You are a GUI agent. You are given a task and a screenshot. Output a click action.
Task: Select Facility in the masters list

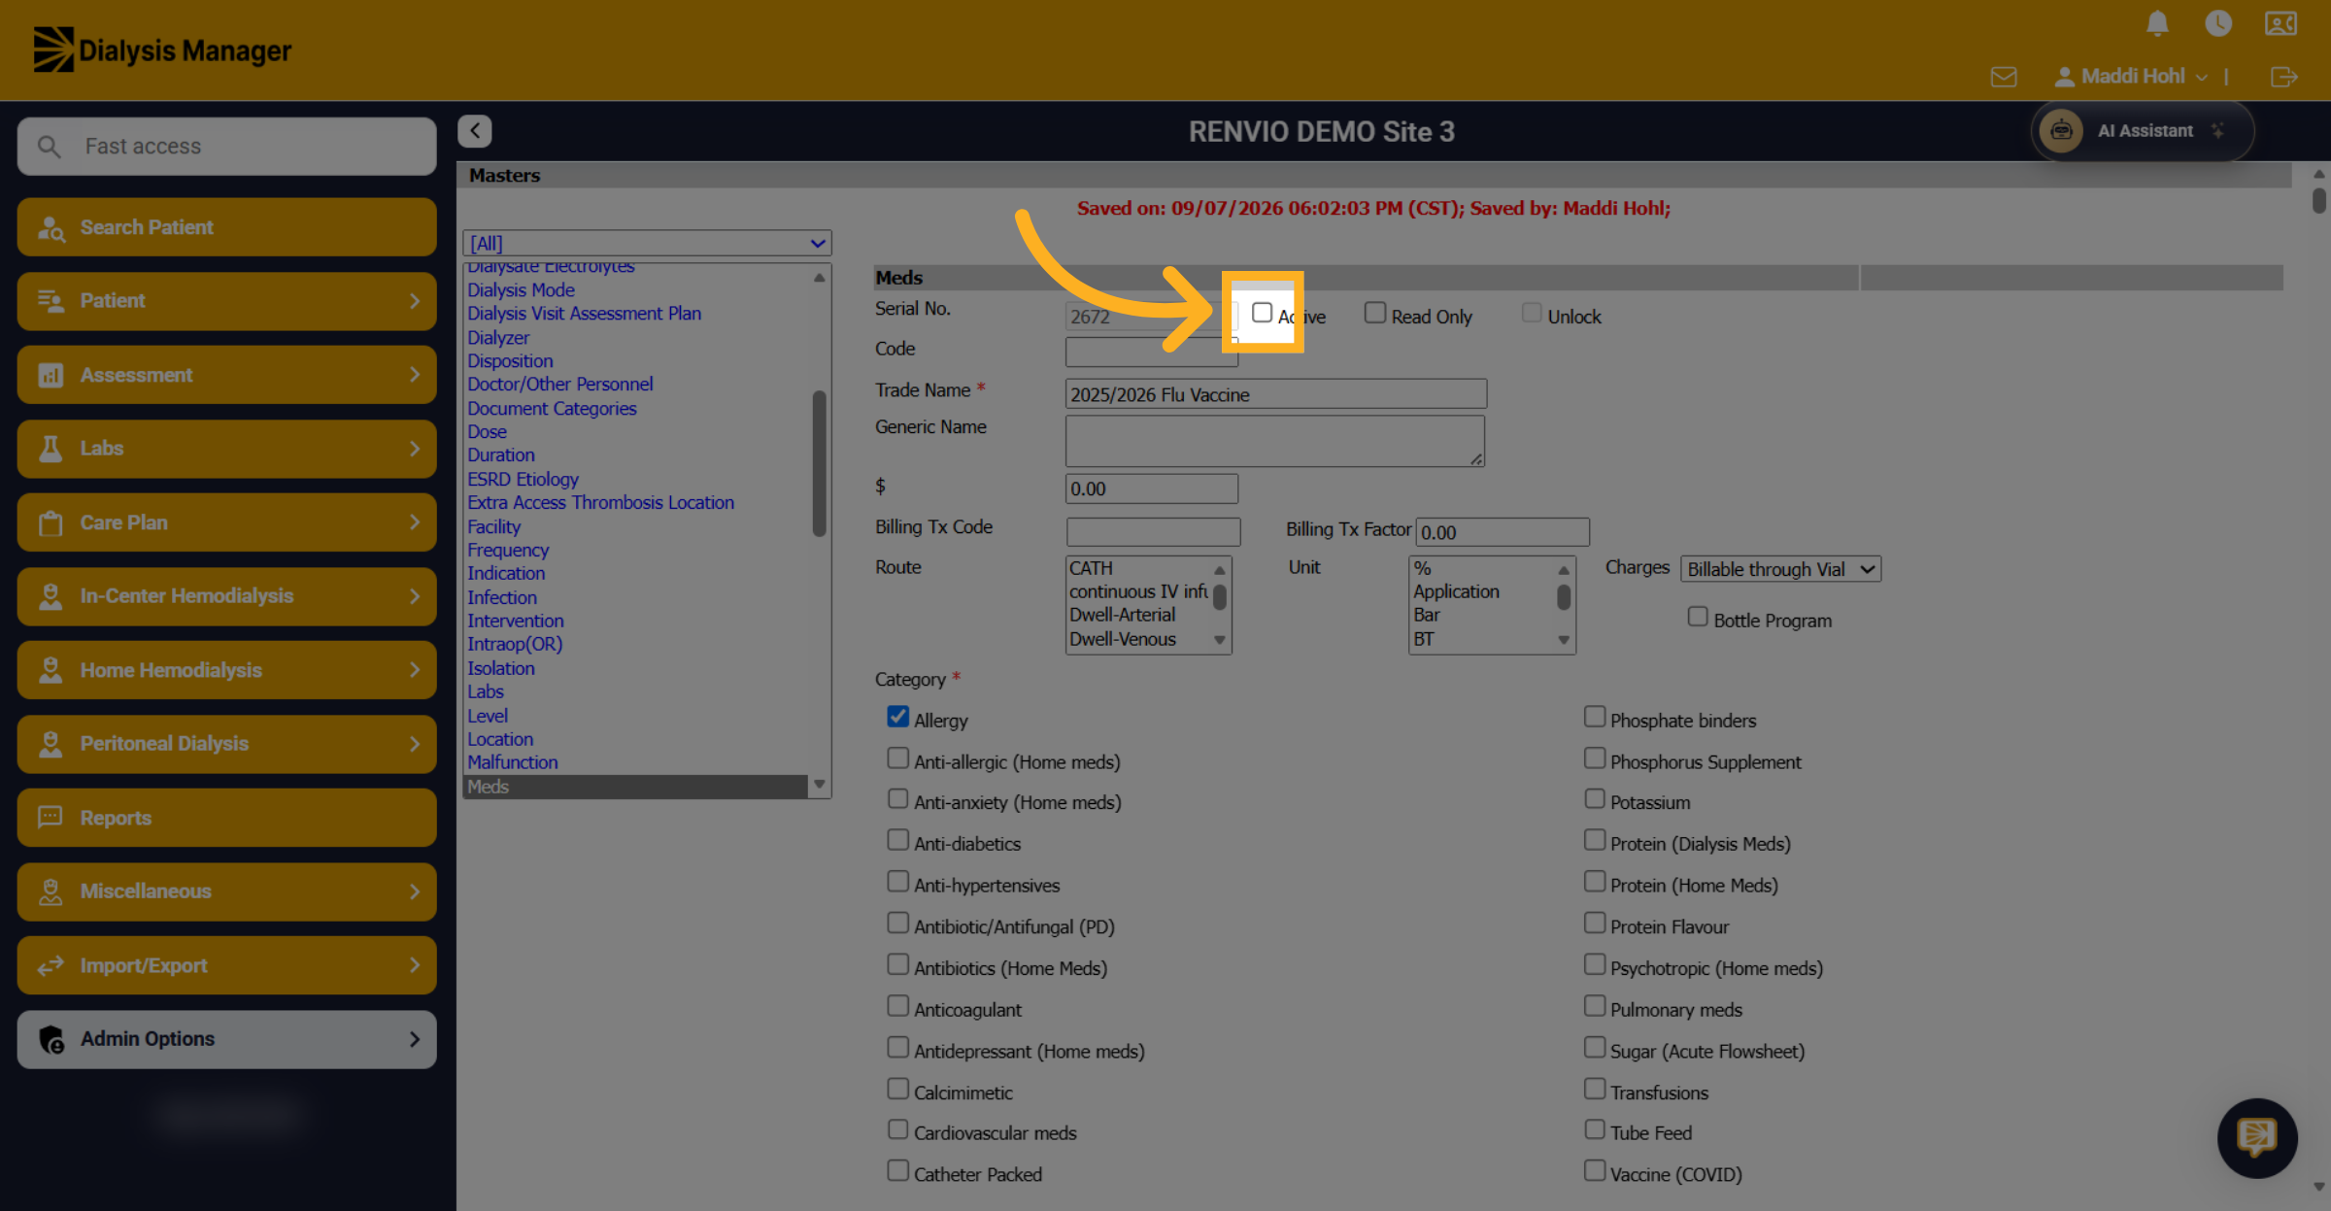pyautogui.click(x=493, y=527)
